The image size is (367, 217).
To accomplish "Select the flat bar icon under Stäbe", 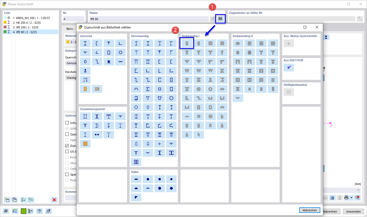I will [136, 179].
